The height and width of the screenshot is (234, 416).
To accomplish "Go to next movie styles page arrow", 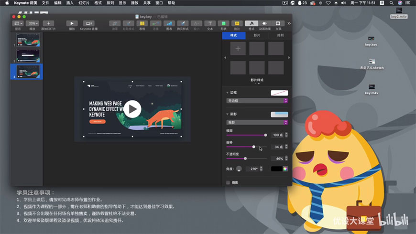I will coord(289,57).
